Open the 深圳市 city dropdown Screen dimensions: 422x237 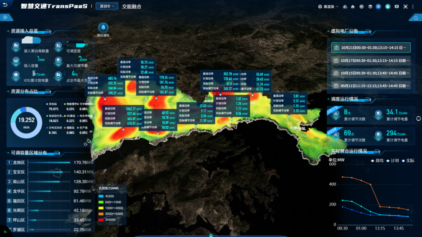tap(107, 6)
